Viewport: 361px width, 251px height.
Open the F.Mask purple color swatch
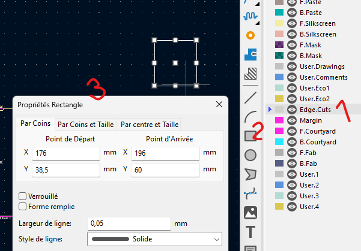[279, 45]
